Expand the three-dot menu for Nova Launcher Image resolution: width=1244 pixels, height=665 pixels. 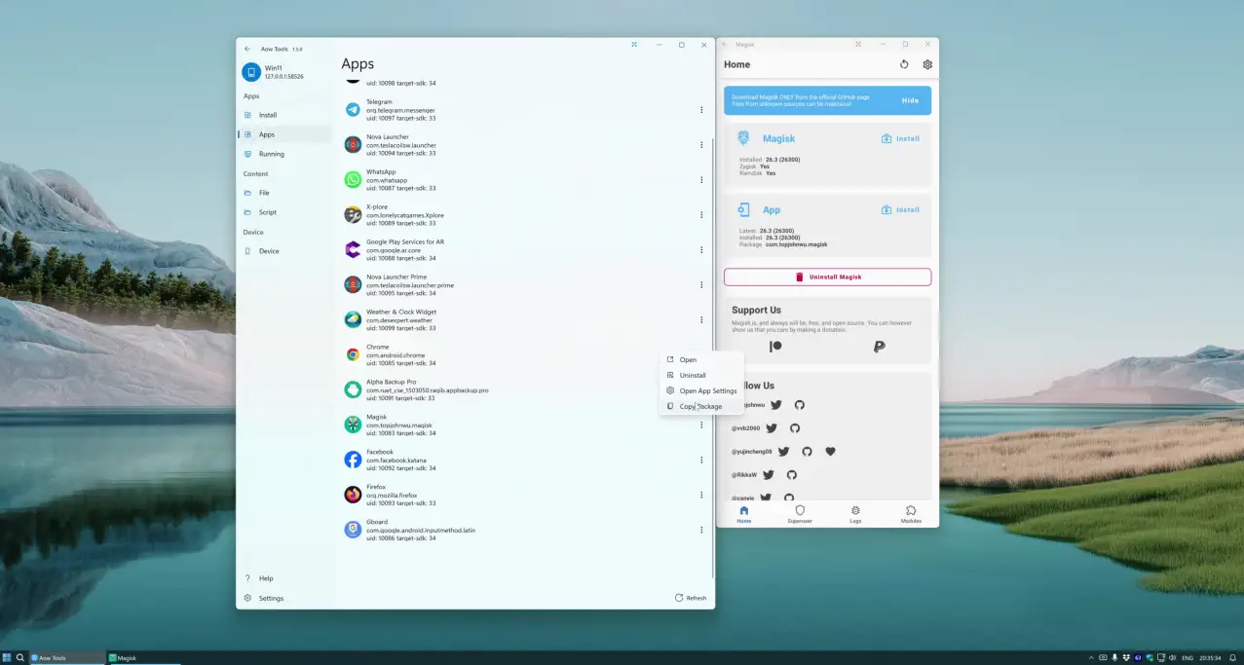(x=701, y=145)
